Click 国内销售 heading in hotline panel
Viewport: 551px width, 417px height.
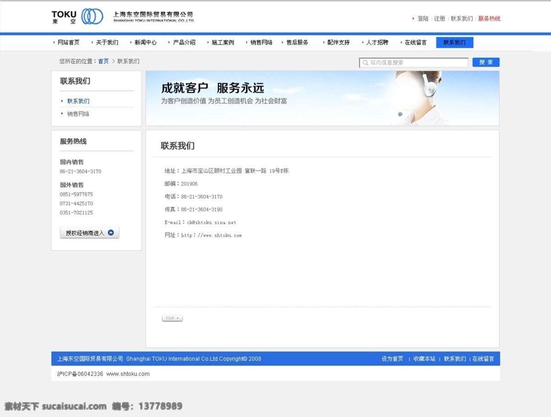(72, 162)
